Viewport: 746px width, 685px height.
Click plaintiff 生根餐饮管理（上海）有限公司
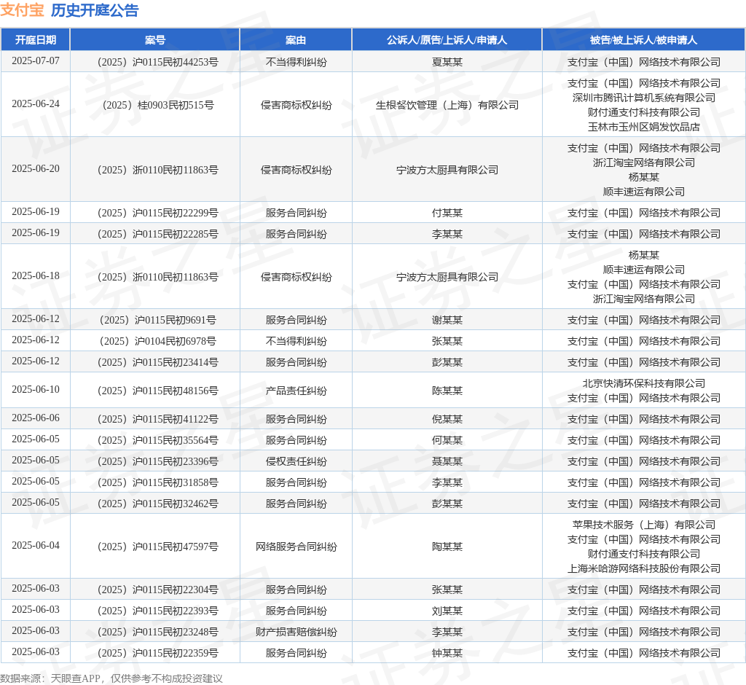click(447, 105)
